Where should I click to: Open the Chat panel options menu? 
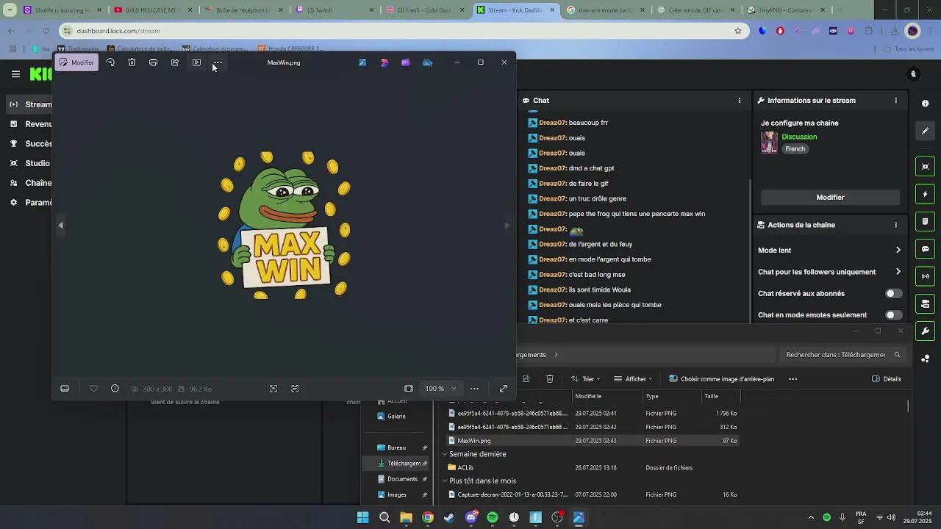click(x=740, y=101)
